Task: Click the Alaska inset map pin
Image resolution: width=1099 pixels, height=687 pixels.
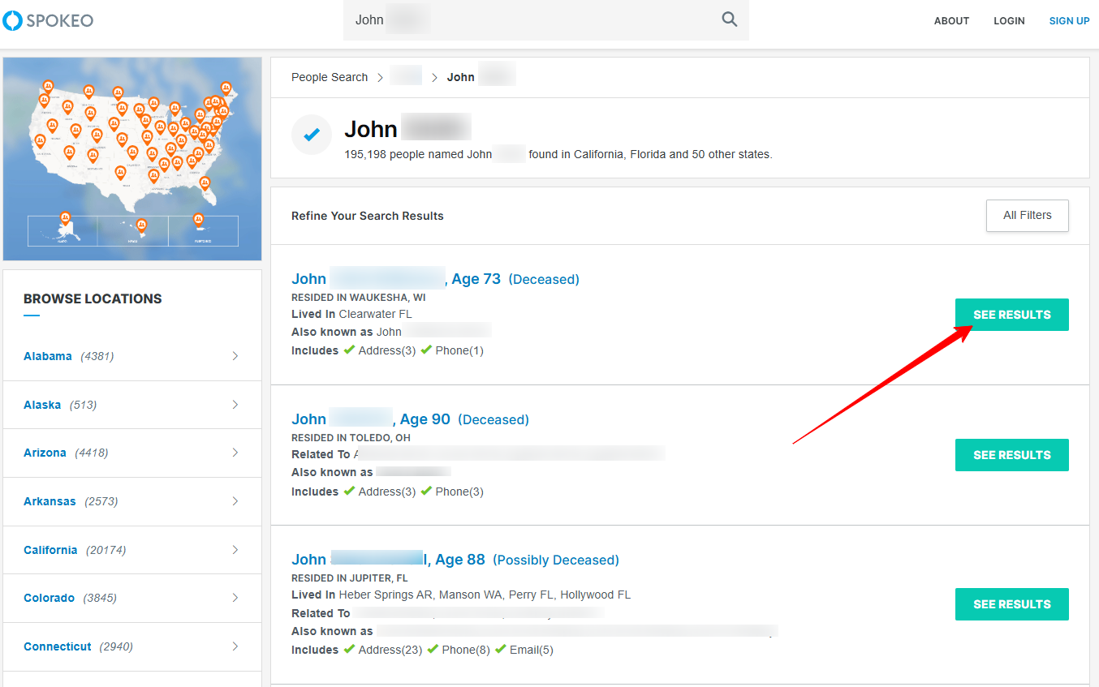Action: pos(65,219)
